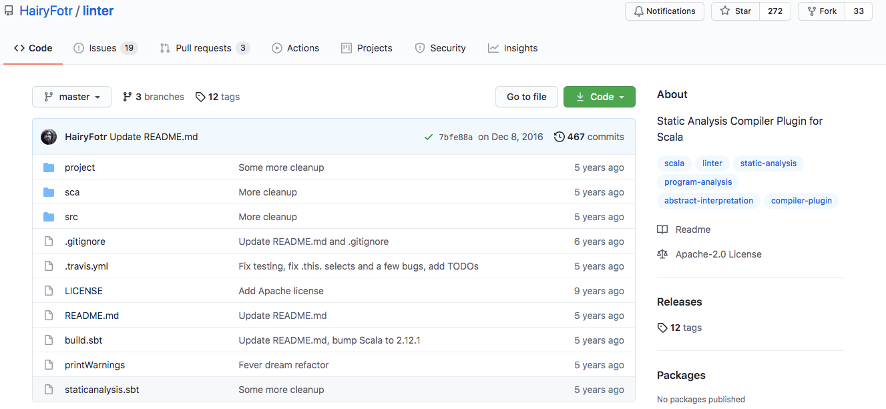Open the Go to file picker

[x=526, y=96]
